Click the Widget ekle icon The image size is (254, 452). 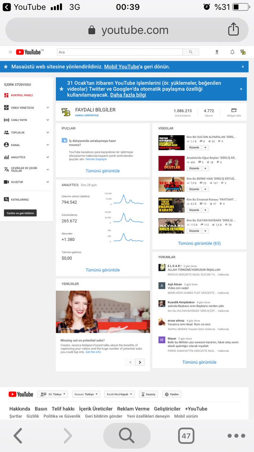click(x=234, y=110)
